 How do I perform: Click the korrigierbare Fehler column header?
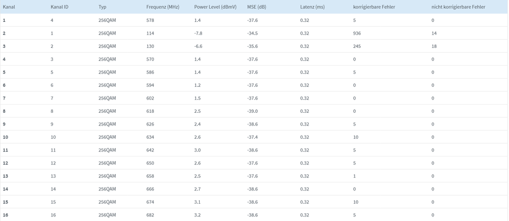coord(374,7)
